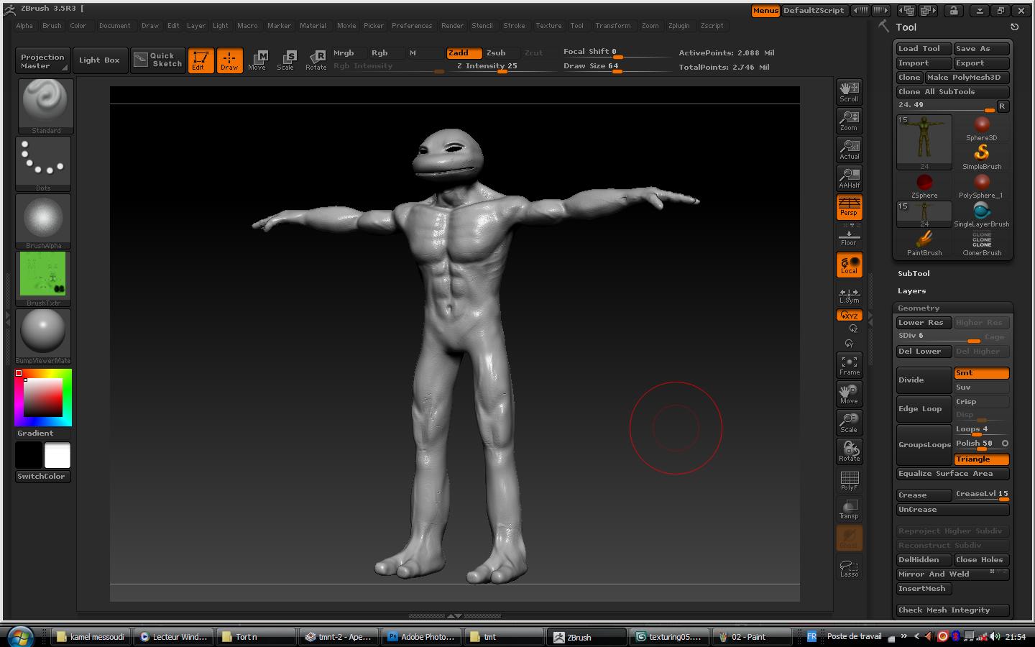The image size is (1035, 647).
Task: Click the Divide button
Action: point(924,380)
